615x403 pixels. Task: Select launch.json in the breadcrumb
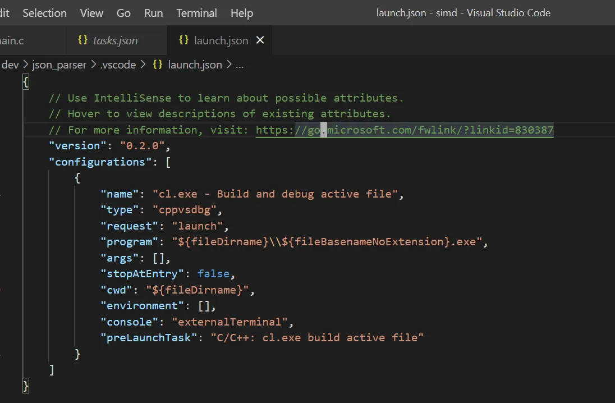[x=195, y=65]
